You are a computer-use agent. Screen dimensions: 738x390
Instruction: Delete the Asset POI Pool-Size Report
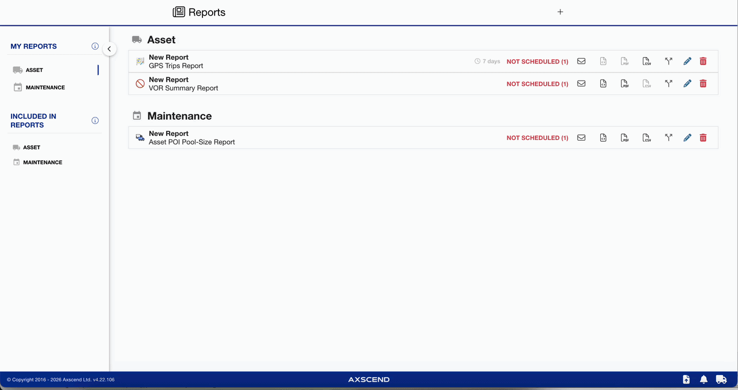click(703, 138)
